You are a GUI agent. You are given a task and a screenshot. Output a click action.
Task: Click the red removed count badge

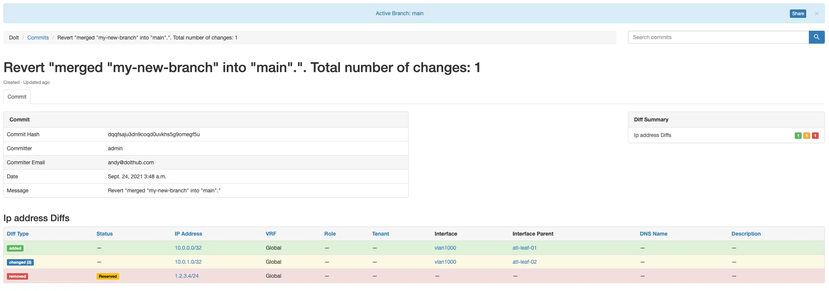pos(815,135)
